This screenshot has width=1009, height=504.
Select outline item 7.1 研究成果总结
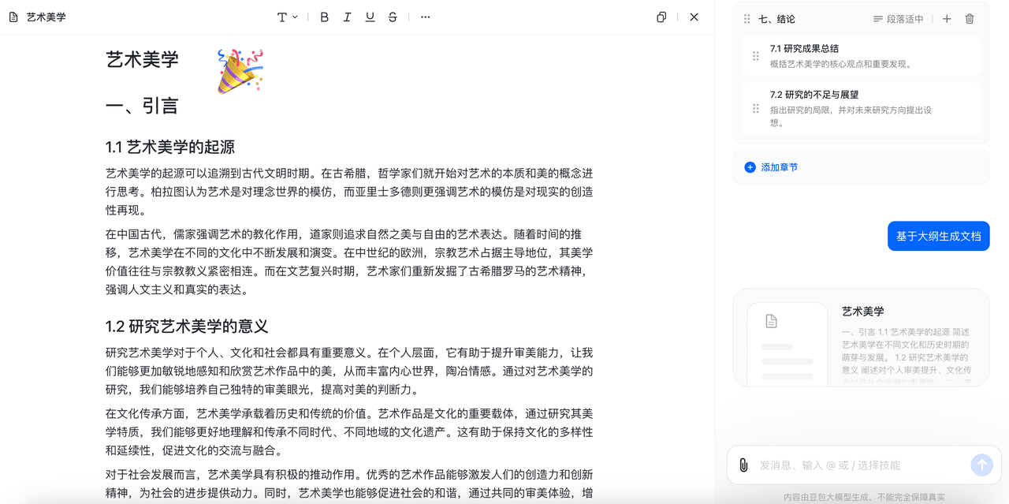[x=861, y=56]
